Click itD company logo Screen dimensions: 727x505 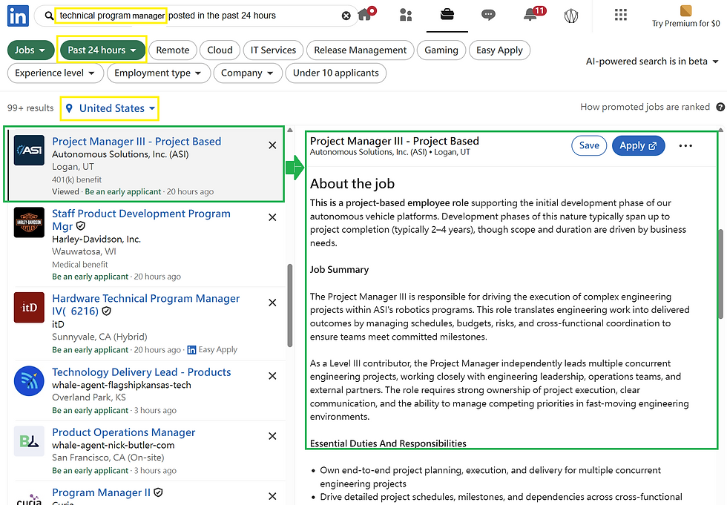(29, 307)
